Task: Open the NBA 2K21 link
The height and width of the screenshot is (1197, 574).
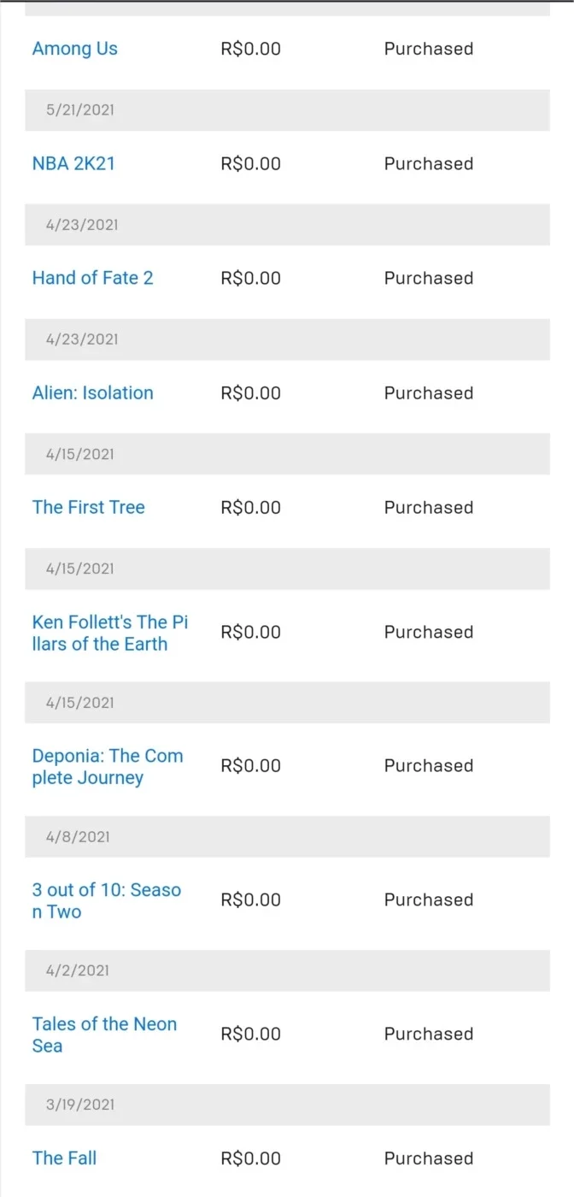Action: pyautogui.click(x=73, y=163)
